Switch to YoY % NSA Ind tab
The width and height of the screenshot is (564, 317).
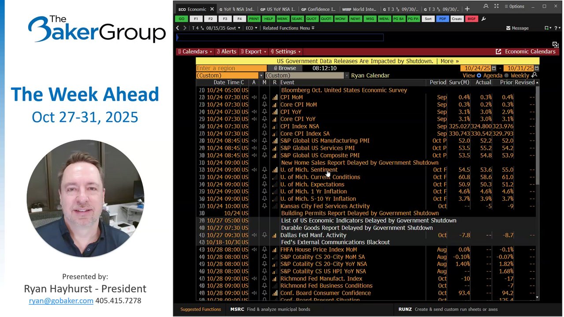tap(236, 9)
